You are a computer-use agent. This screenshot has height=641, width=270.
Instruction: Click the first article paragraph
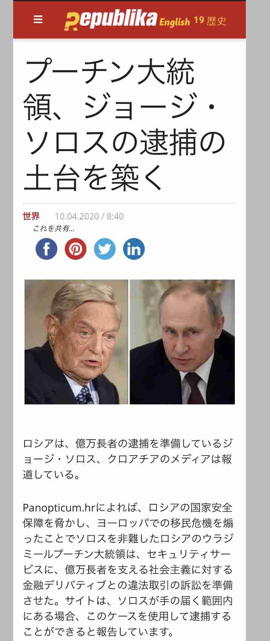click(128, 459)
